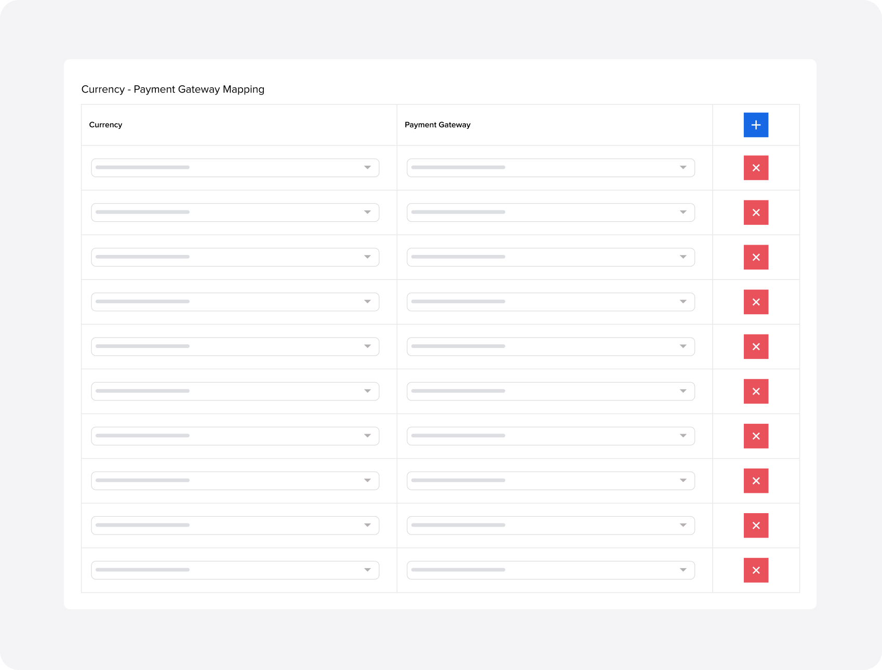Viewport: 882px width, 670px height.
Task: Click the Currency column header
Action: 105,125
